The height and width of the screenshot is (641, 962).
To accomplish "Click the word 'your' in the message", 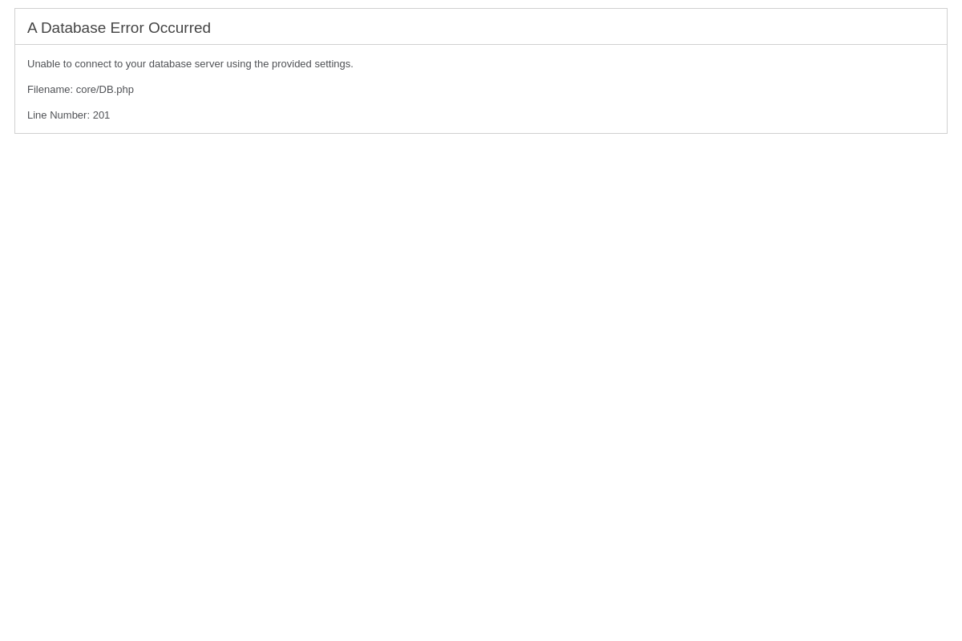I will [x=135, y=63].
